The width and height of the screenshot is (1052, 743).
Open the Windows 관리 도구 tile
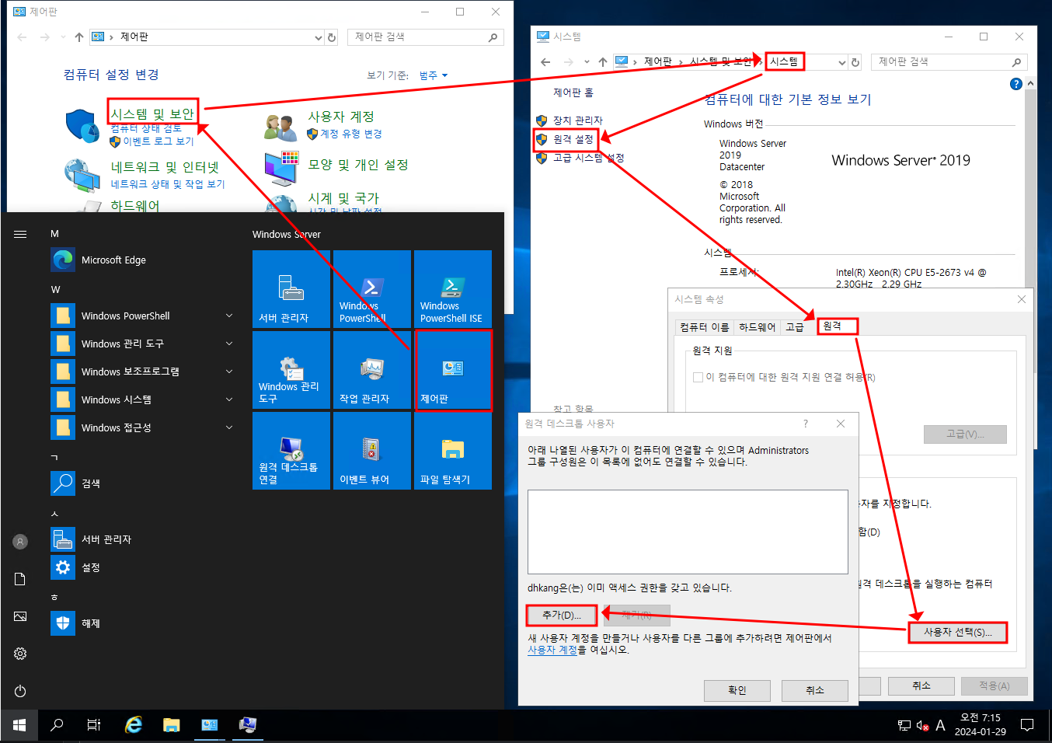tap(291, 370)
